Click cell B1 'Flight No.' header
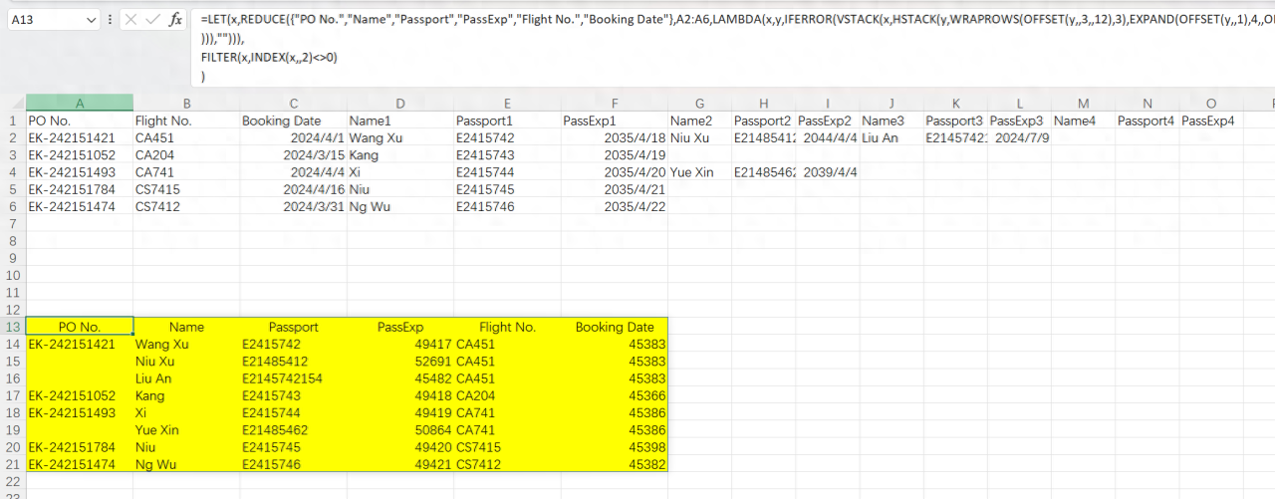Screen dimensions: 1275x499 pos(186,121)
